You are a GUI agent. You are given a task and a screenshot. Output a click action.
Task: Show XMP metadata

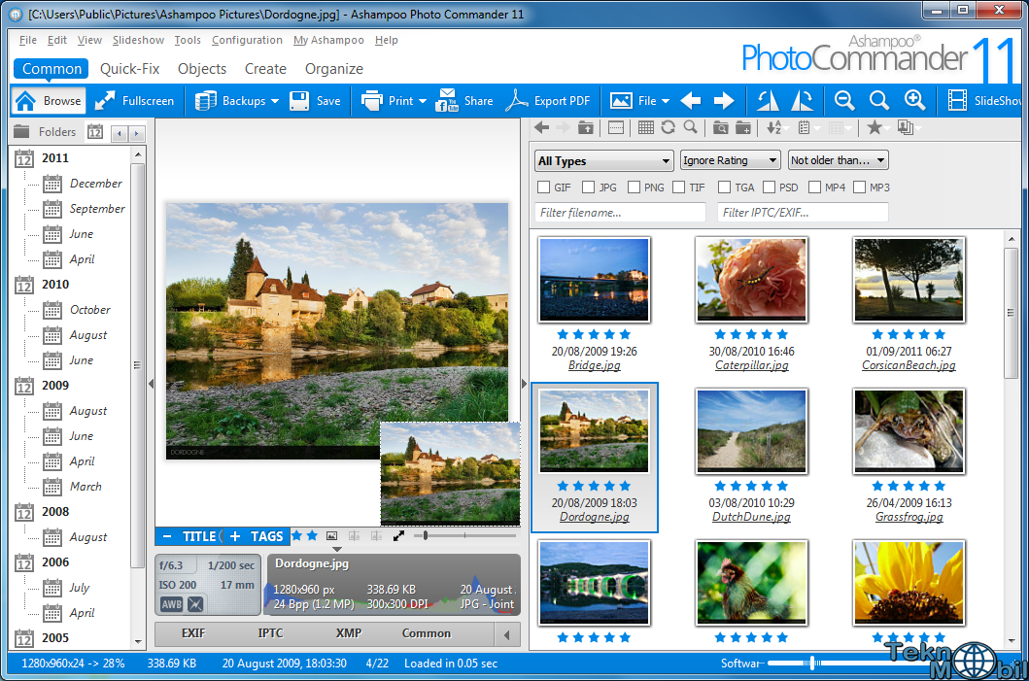coord(349,633)
